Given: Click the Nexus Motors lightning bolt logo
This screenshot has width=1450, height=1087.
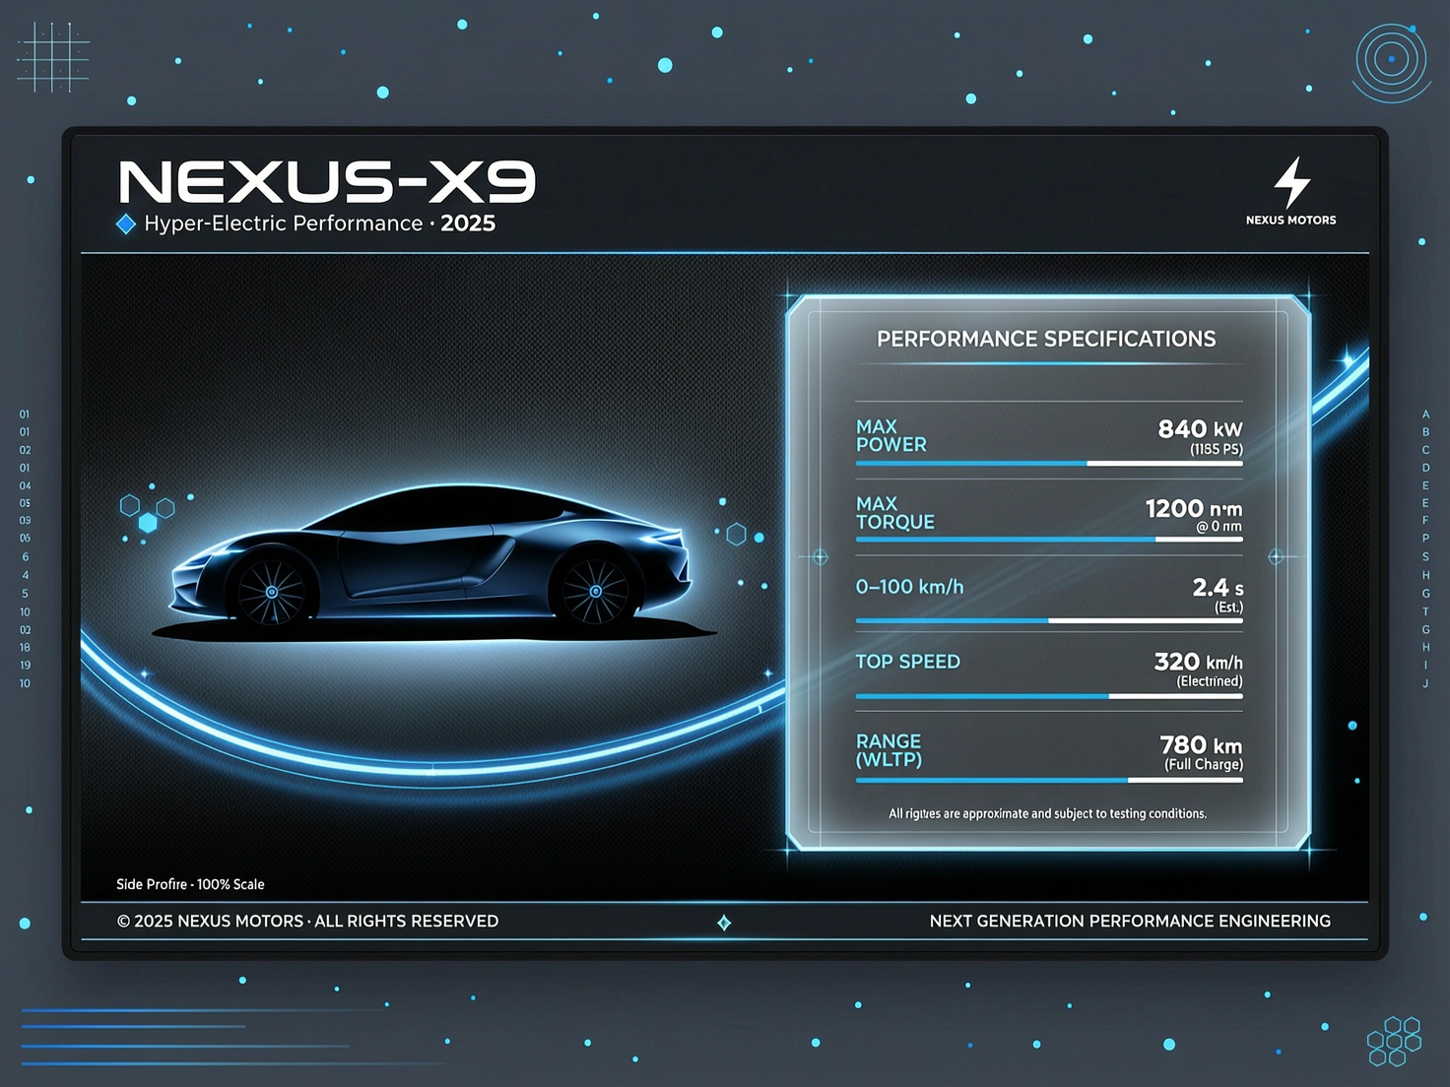Looking at the screenshot, I should (1291, 183).
